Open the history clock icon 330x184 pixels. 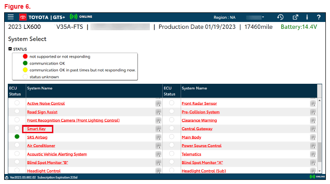pyautogui.click(x=280, y=17)
